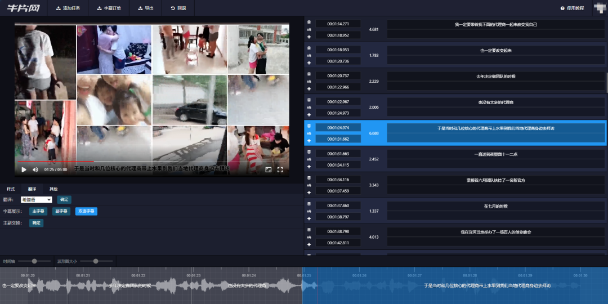Click the 00:01:27 mark on waveform ruler
Screen dimensions: 608x304
pos(414,275)
